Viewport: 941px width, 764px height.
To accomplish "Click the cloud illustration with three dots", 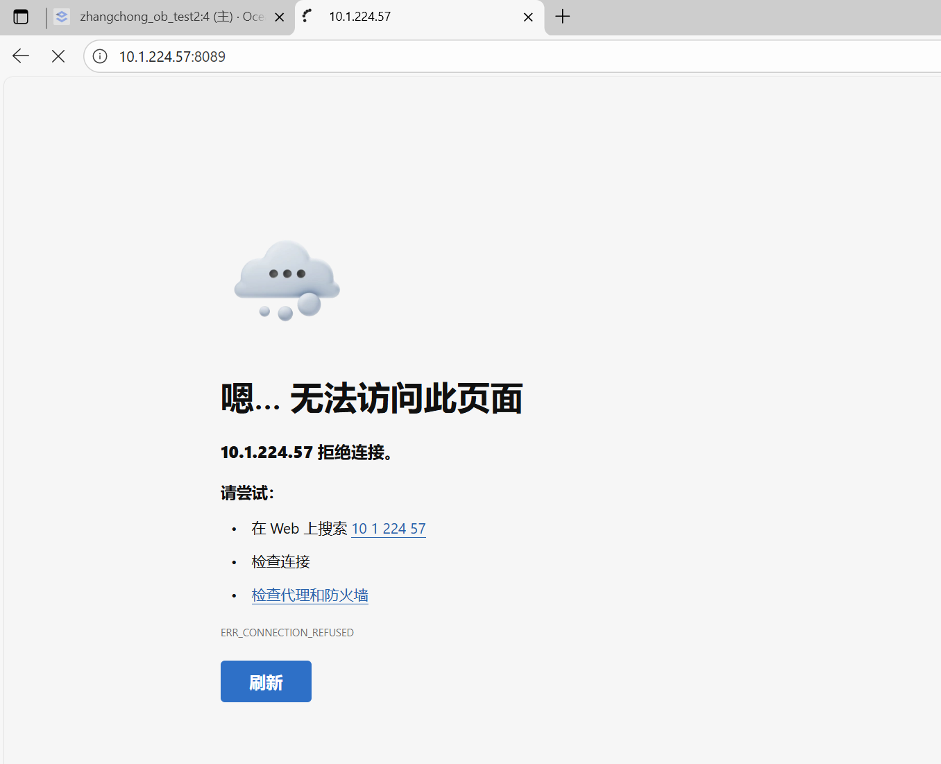I will point(287,280).
